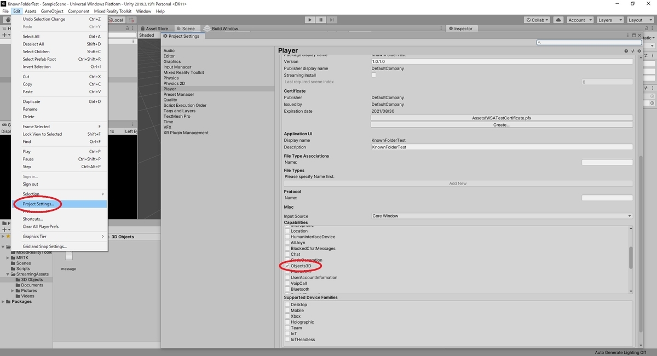
Task: Open the Account dropdown
Action: [579, 20]
